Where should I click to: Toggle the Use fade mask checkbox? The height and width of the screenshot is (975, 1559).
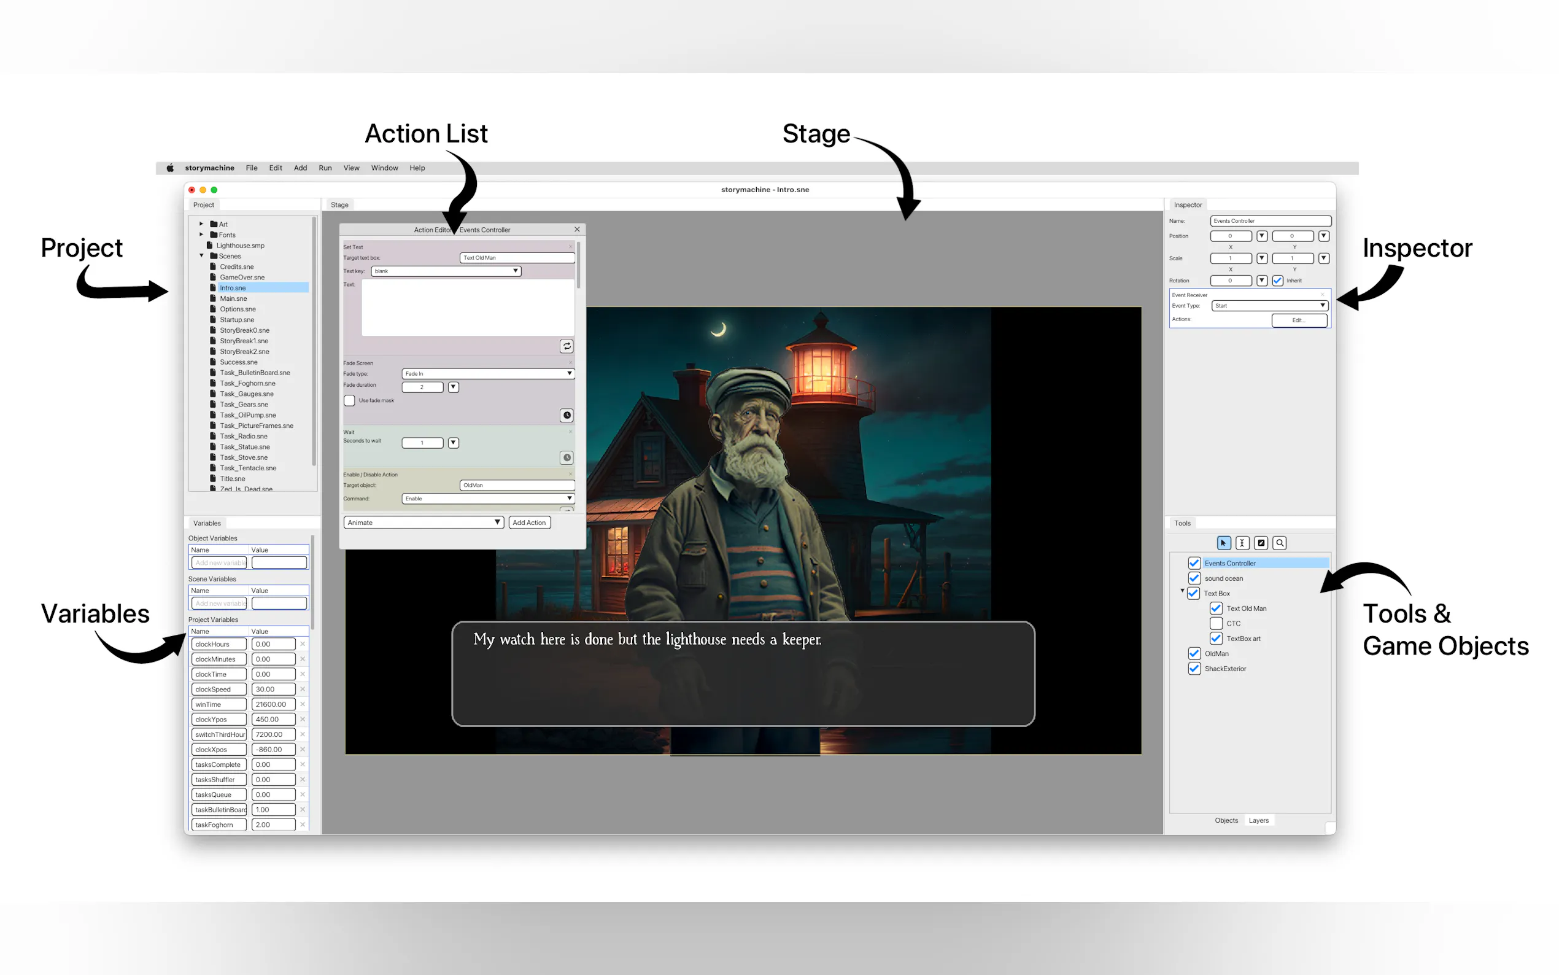click(x=349, y=400)
